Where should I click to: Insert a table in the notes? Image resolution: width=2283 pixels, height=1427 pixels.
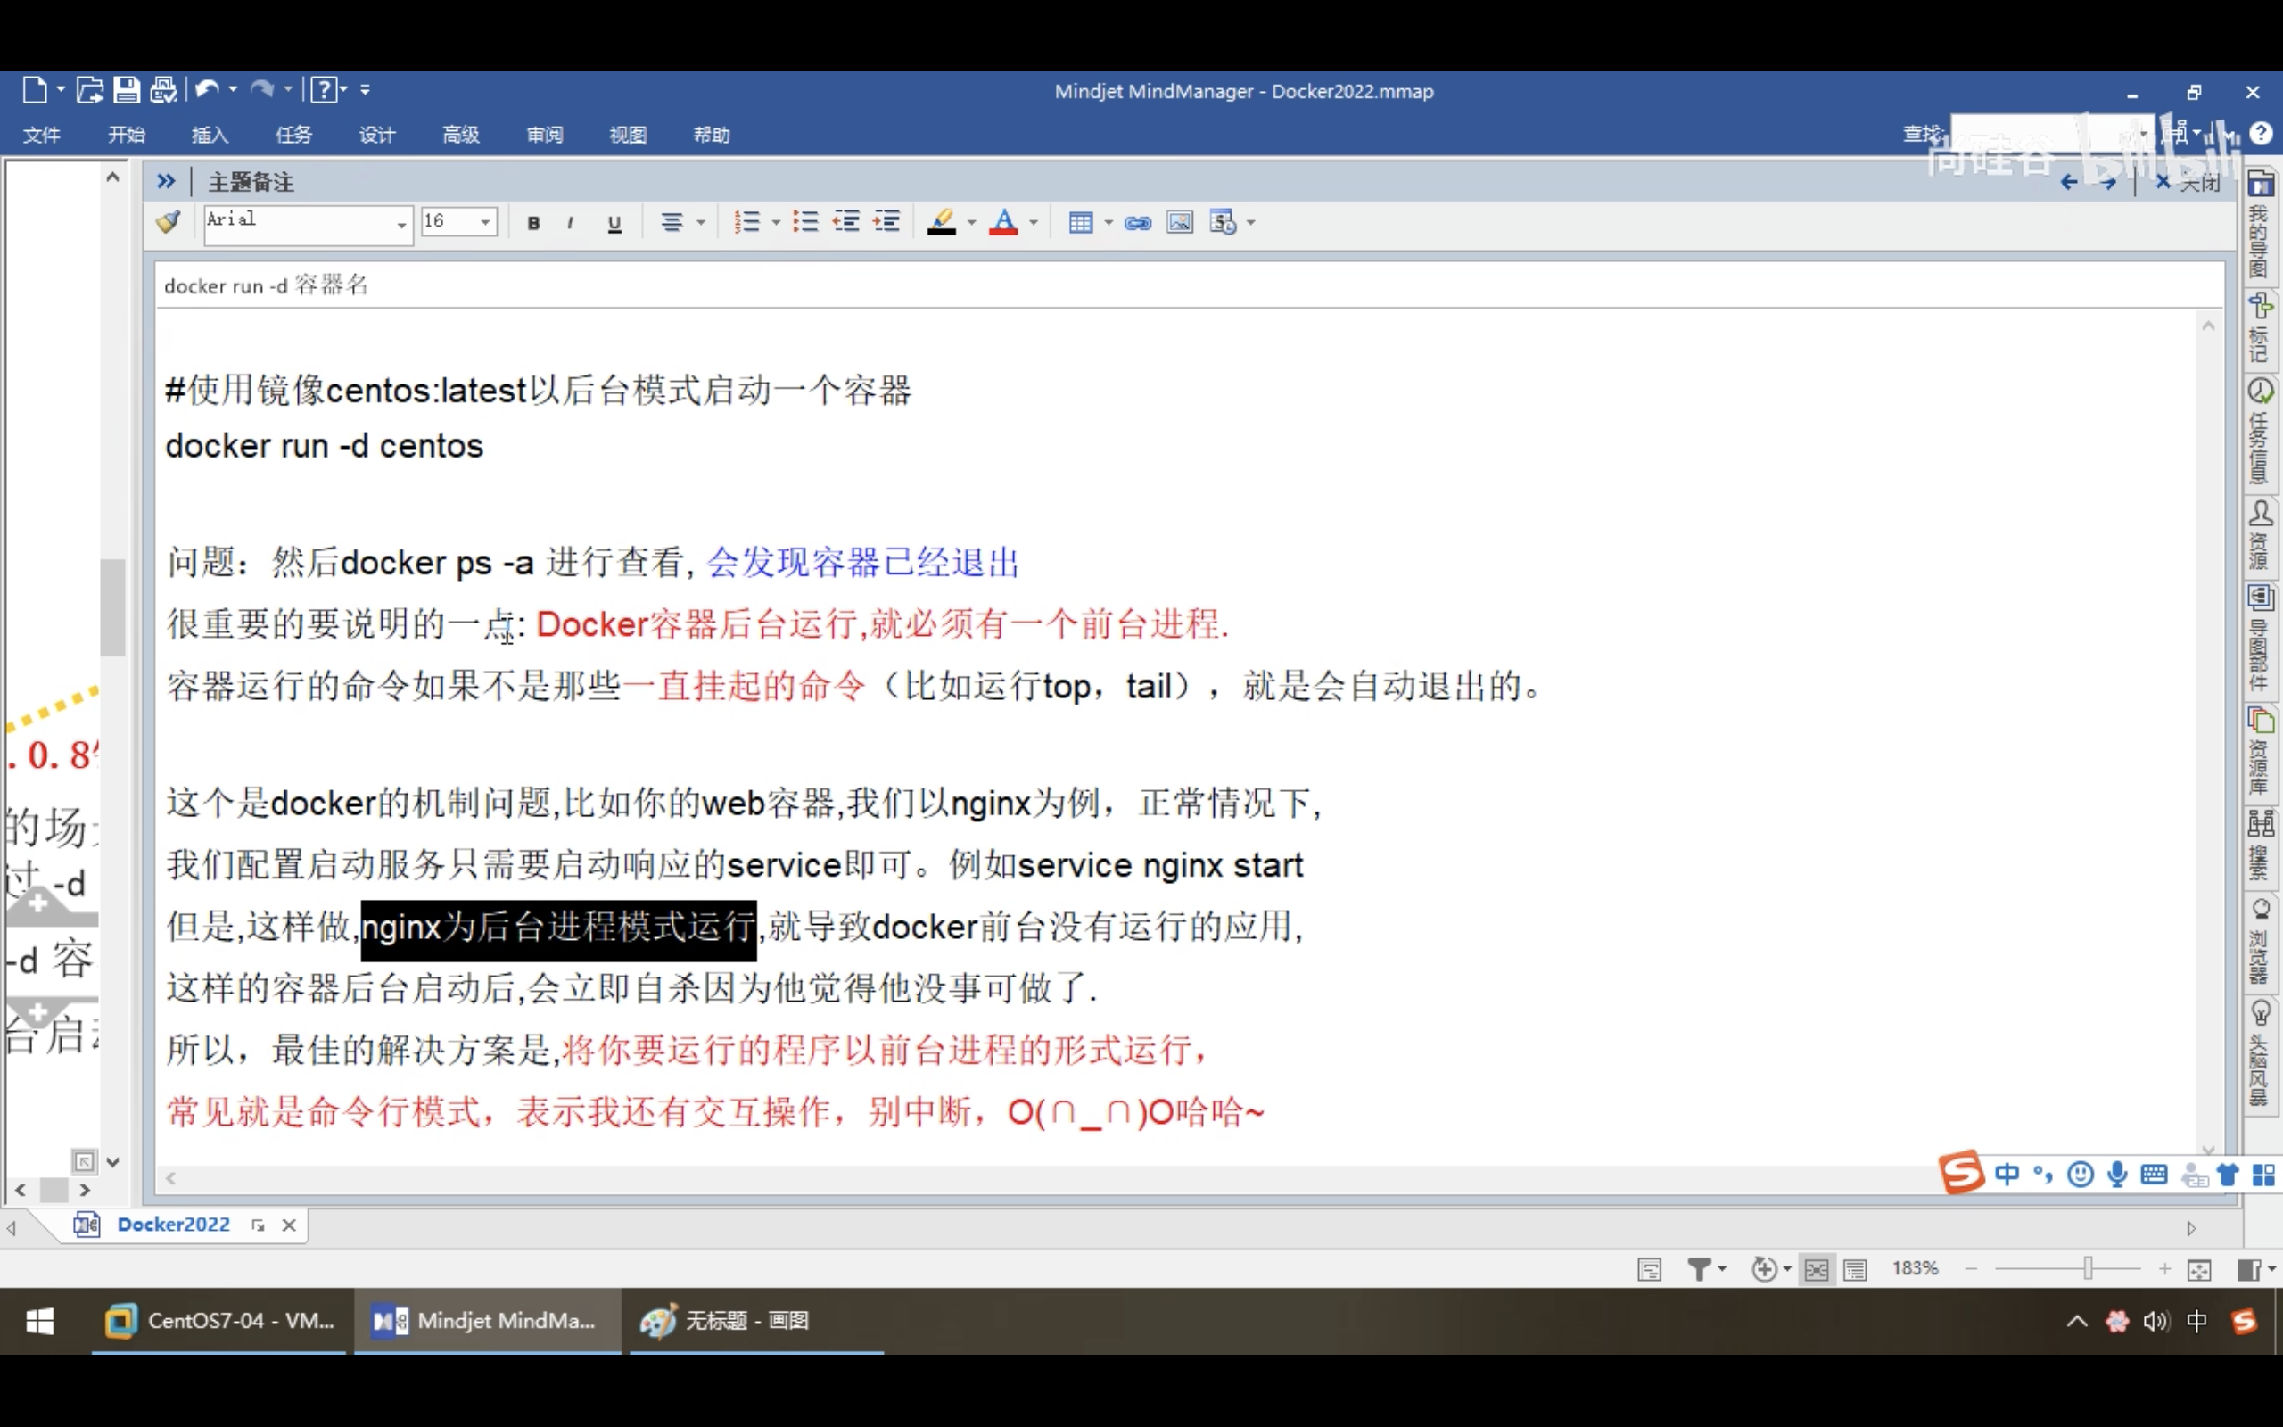tap(1080, 223)
